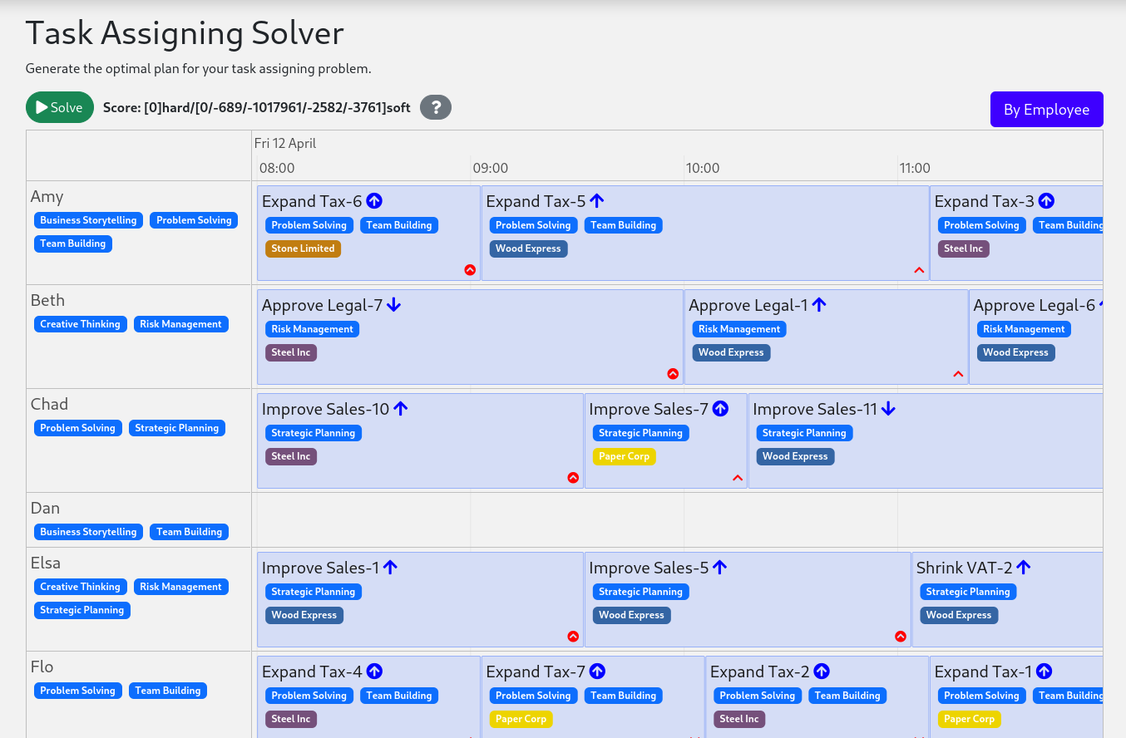Image resolution: width=1126 pixels, height=738 pixels.
Task: Click Stone Limited badge on Expand Tax-6
Action: (303, 248)
